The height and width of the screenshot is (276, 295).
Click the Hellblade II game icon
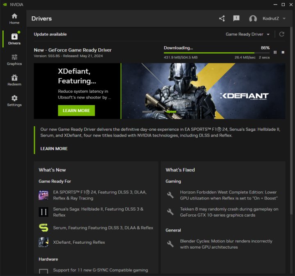(43, 212)
